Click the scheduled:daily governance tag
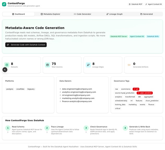This screenshot has width=165, height=150. (121, 101)
